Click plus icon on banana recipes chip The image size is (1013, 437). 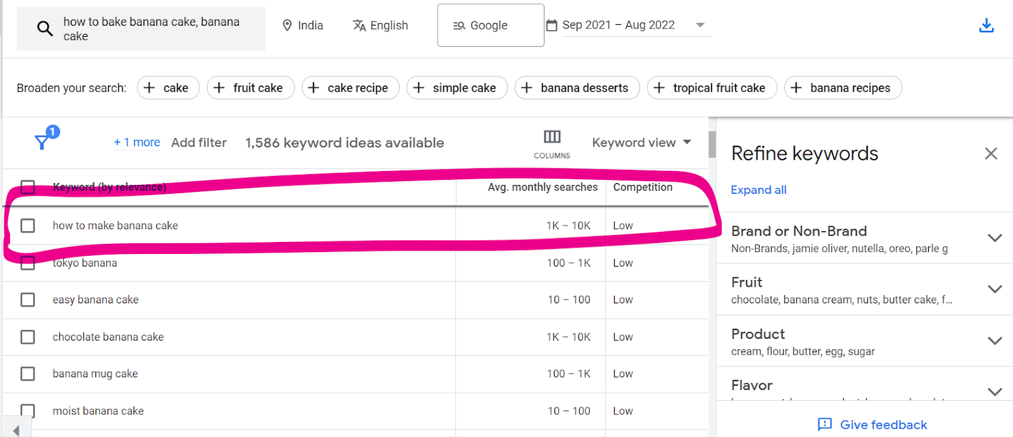(x=796, y=87)
